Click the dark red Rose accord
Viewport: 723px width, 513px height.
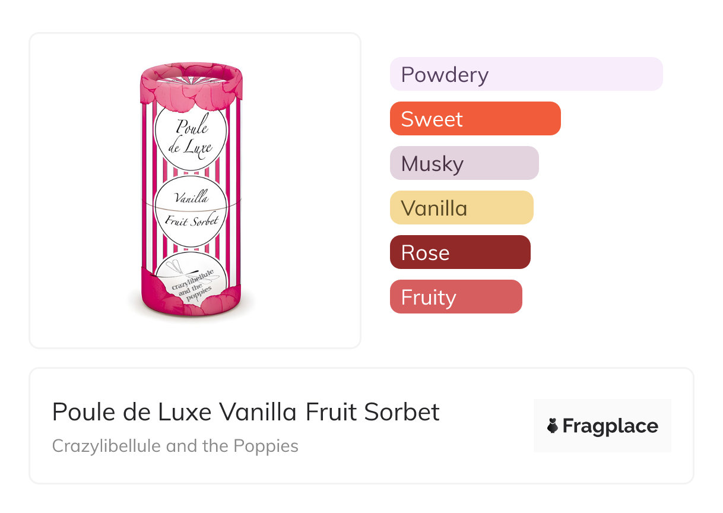coord(459,252)
